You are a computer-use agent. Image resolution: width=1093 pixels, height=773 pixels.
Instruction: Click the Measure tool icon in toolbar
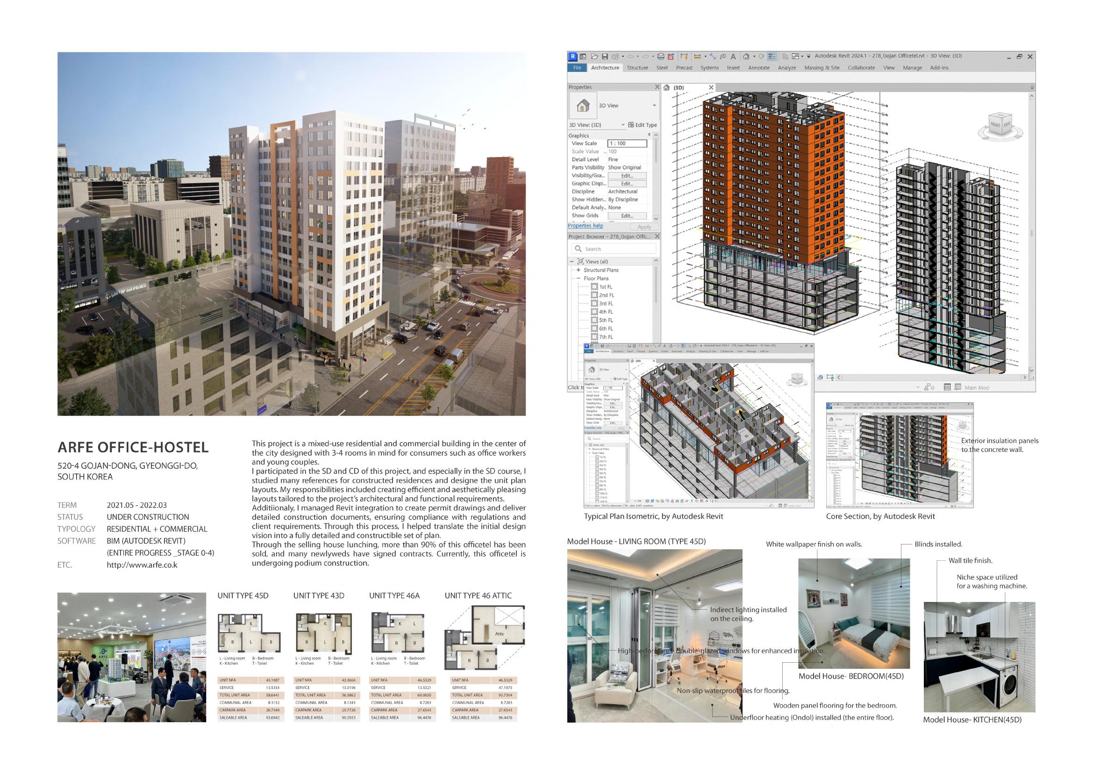[x=697, y=56]
